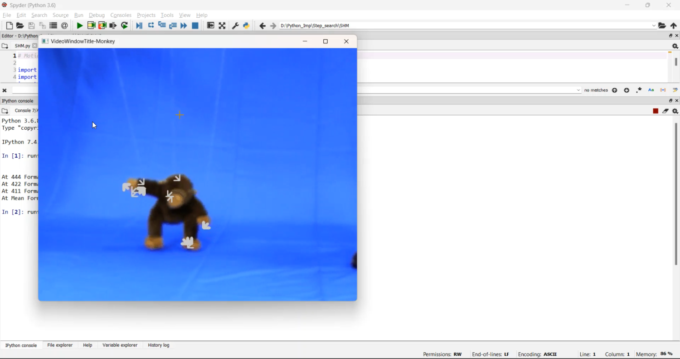Open the PYTHONPATH manager Python icon
This screenshot has width=680, height=359.
pyautogui.click(x=246, y=26)
